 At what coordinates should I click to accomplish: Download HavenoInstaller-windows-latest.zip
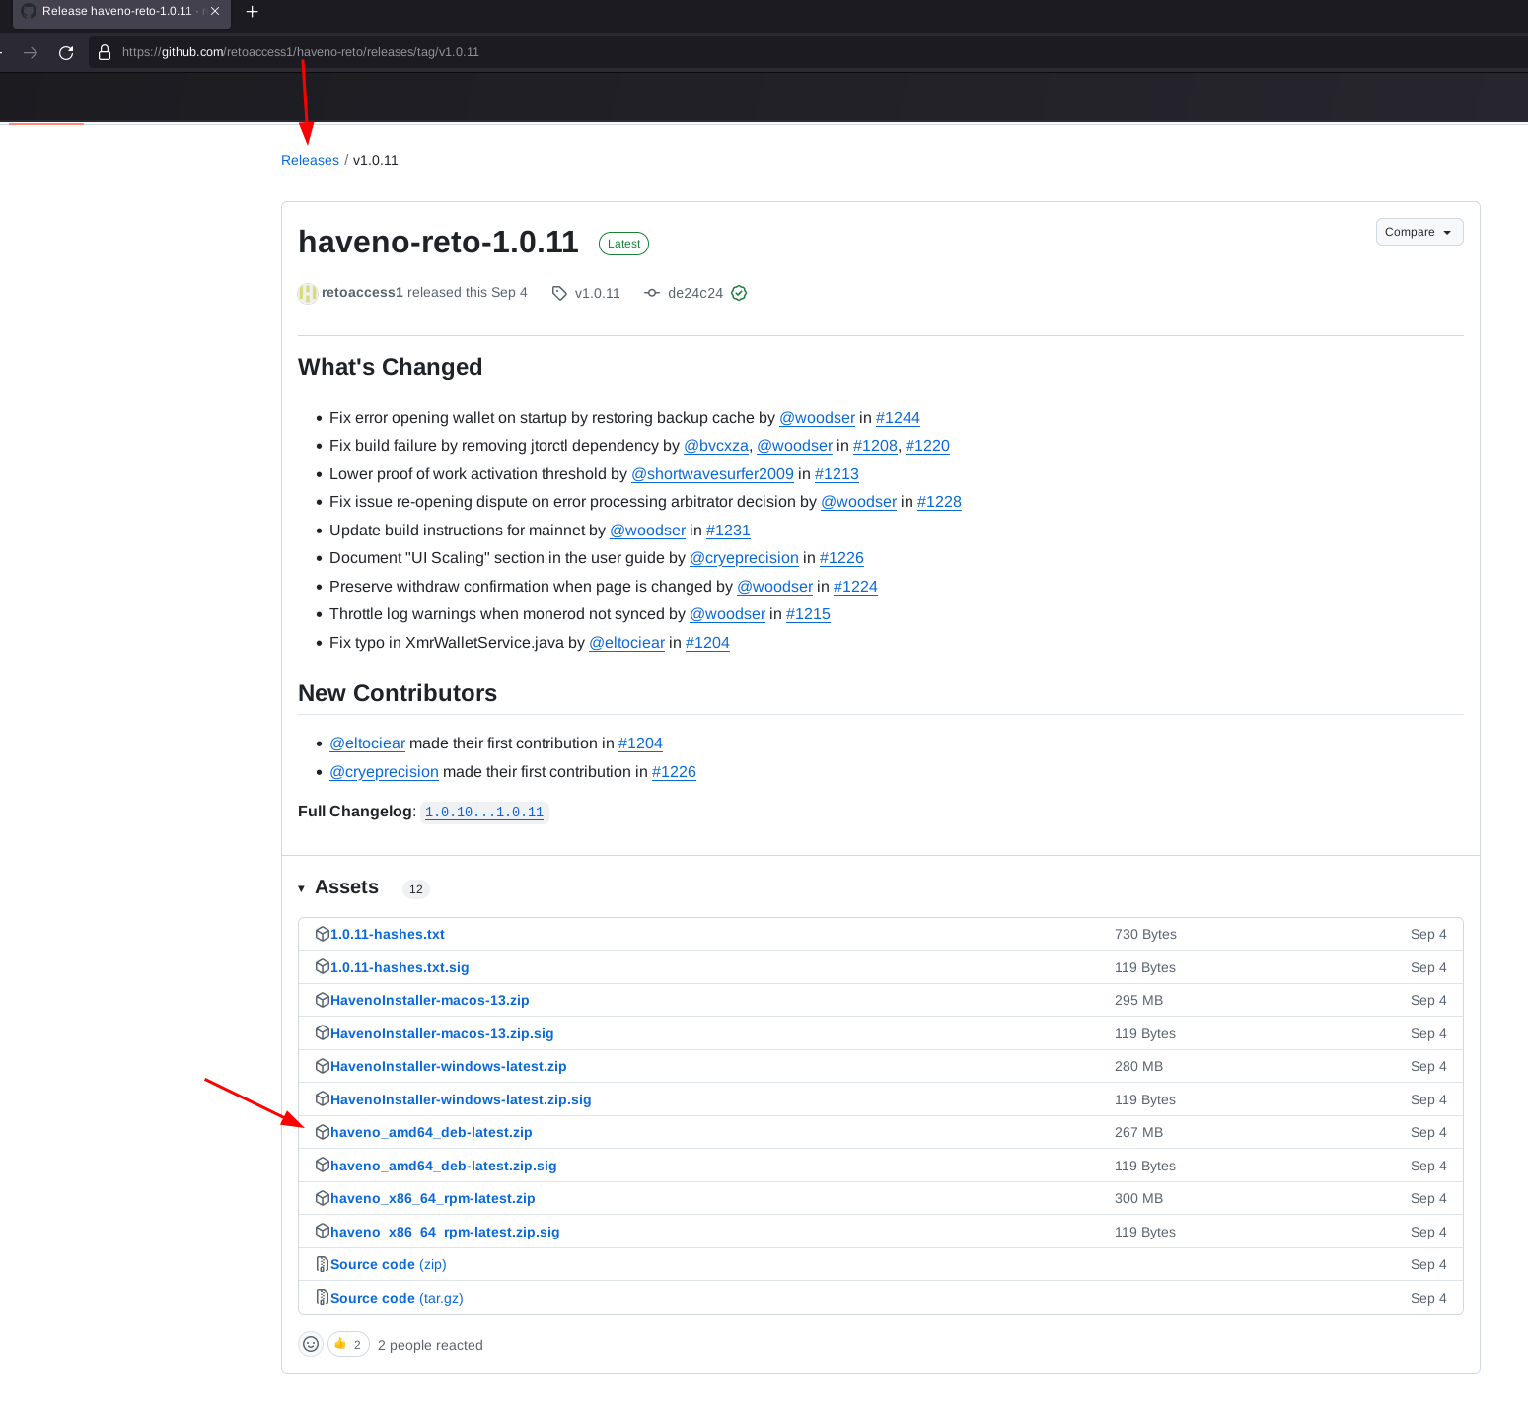pos(449,1066)
